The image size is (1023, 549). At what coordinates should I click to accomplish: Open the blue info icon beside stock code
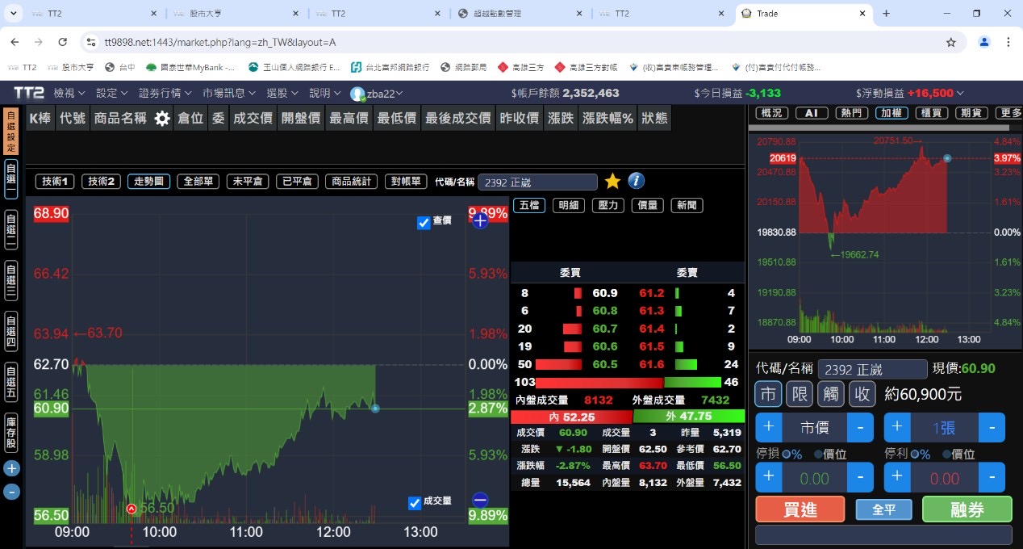(636, 181)
